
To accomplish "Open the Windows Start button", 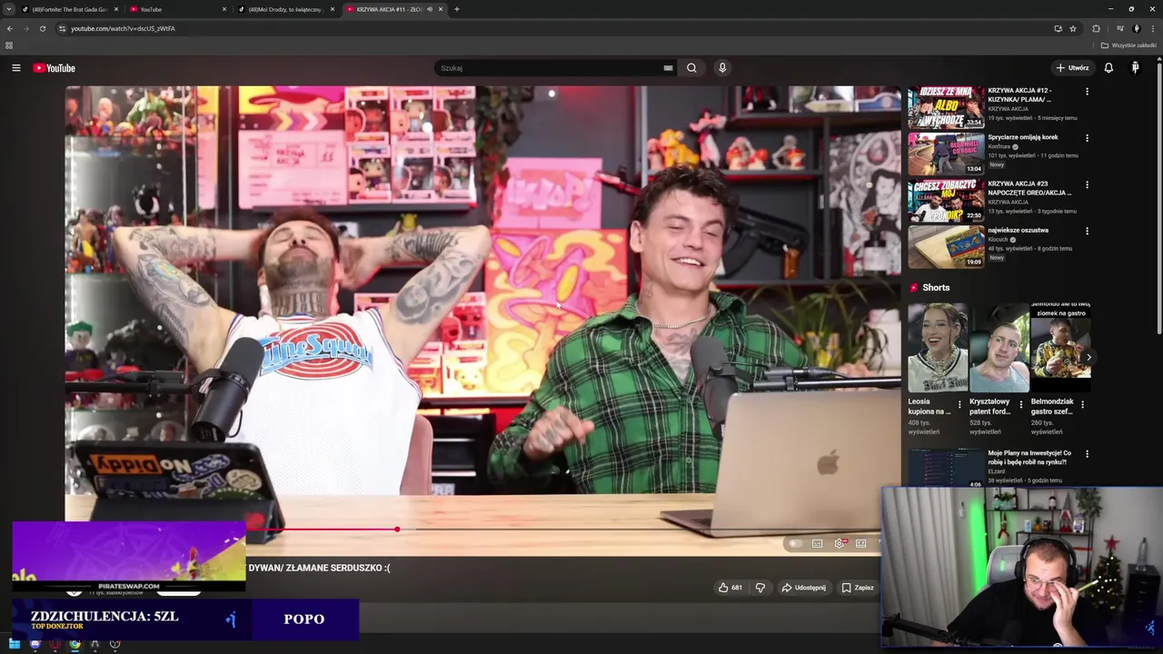I will coord(15,644).
